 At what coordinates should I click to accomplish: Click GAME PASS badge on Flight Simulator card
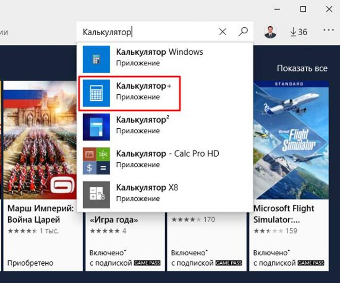311,263
